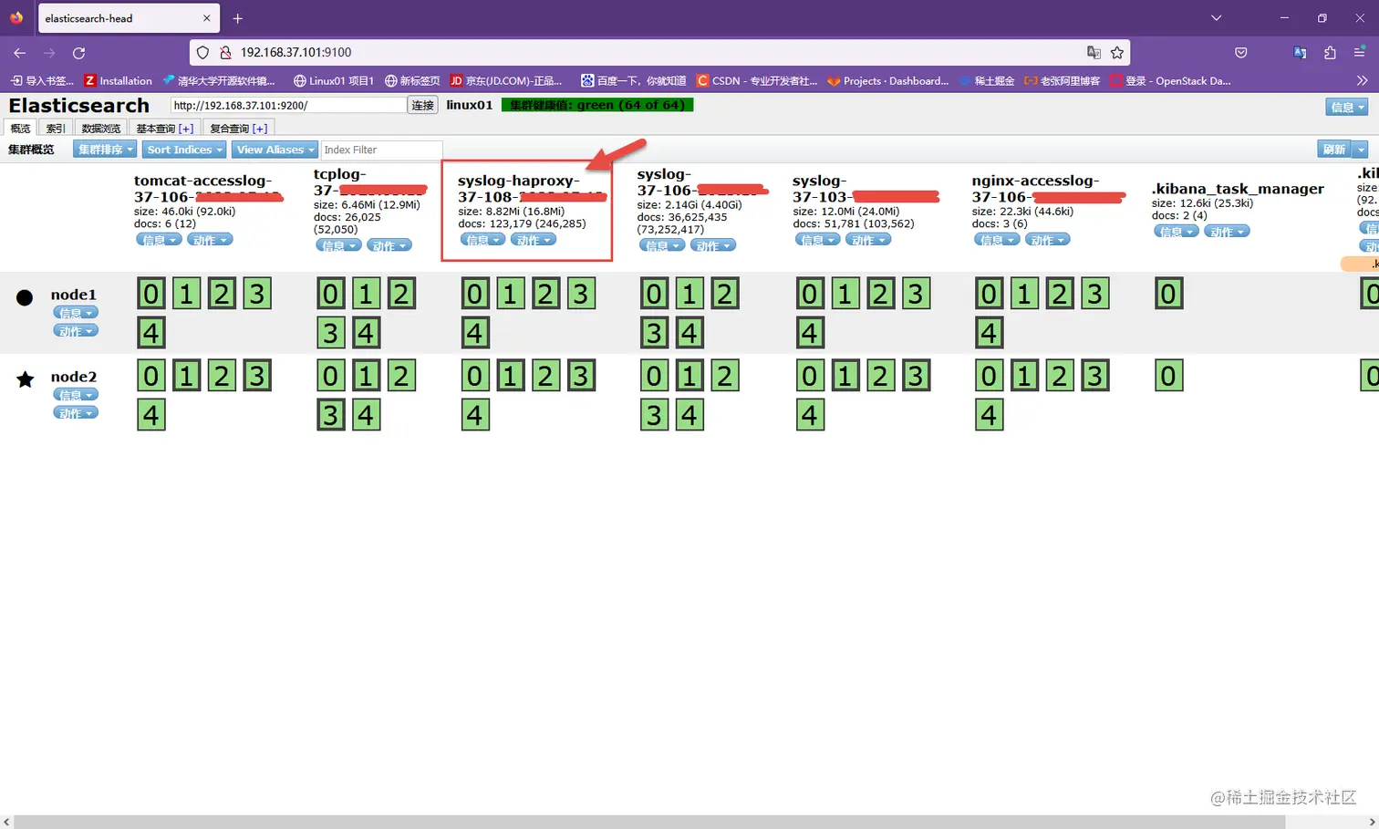Open 信息 dropdown for .kibana_task_manager index
This screenshot has width=1379, height=829.
pos(1176,232)
